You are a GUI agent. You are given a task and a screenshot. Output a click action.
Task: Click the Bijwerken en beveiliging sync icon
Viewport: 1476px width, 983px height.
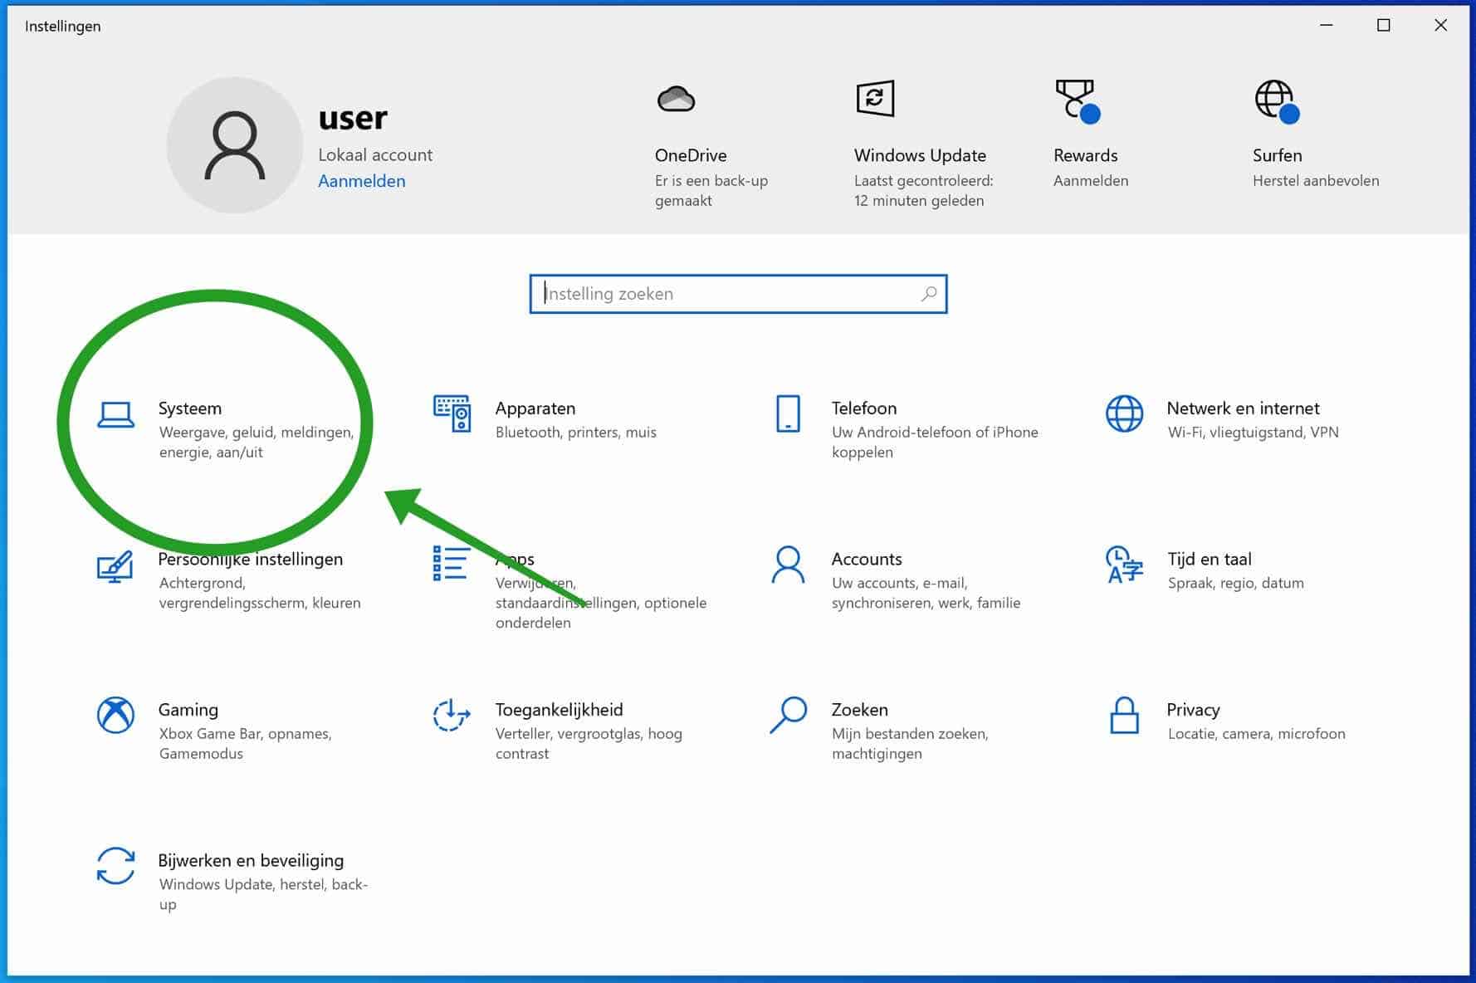pyautogui.click(x=115, y=866)
